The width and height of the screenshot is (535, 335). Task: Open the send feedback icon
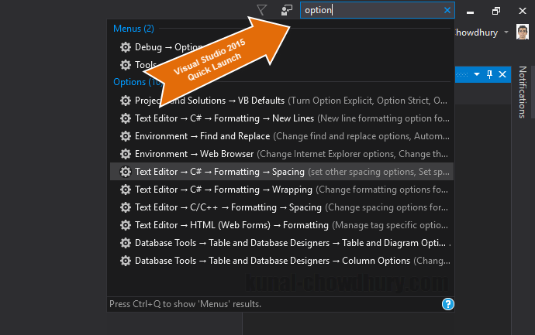coord(287,10)
